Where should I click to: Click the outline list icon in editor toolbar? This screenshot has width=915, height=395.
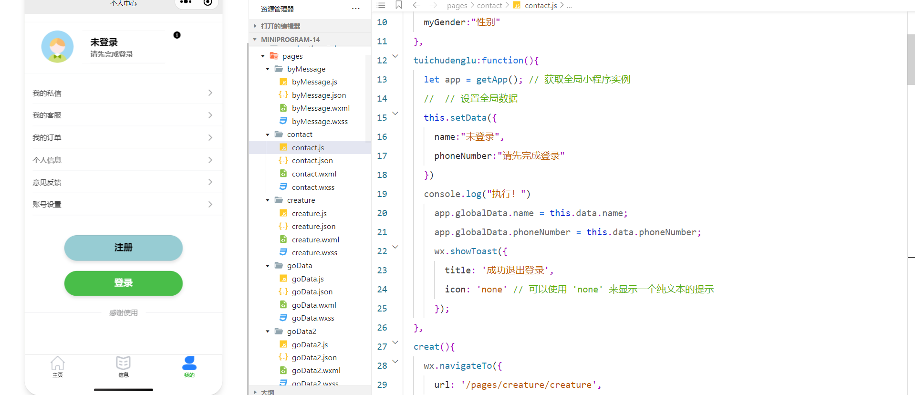pos(381,5)
